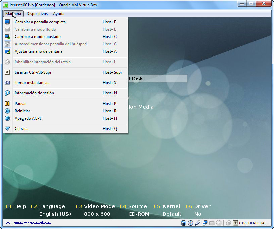Image resolution: width=274 pixels, height=229 pixels.
Task: Choose Reiniciar from the menu
Action: click(x=65, y=111)
